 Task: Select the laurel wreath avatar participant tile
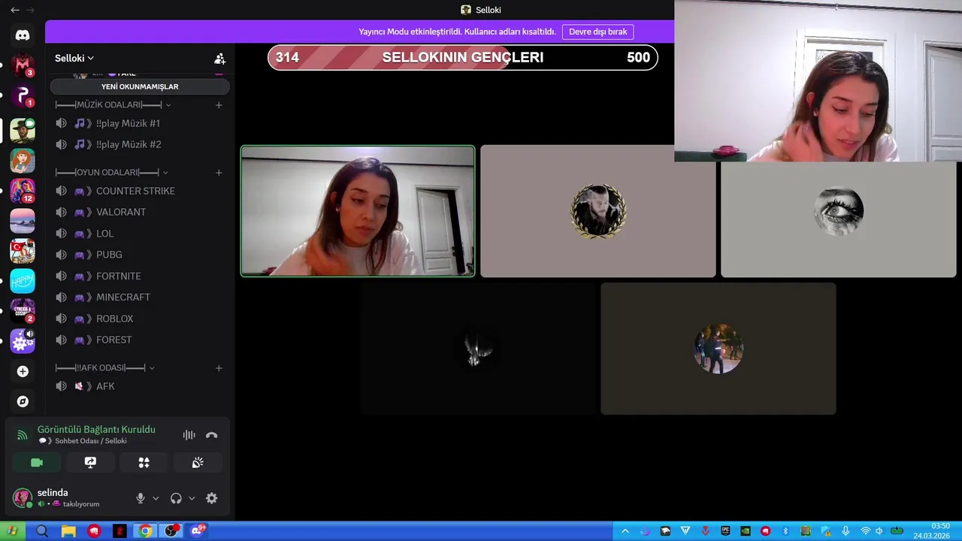tap(598, 211)
